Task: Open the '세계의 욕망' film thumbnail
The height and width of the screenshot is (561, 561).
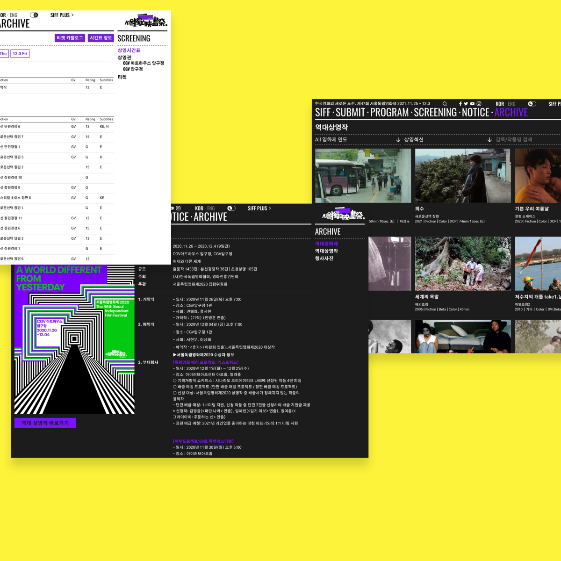Action: pos(463,264)
